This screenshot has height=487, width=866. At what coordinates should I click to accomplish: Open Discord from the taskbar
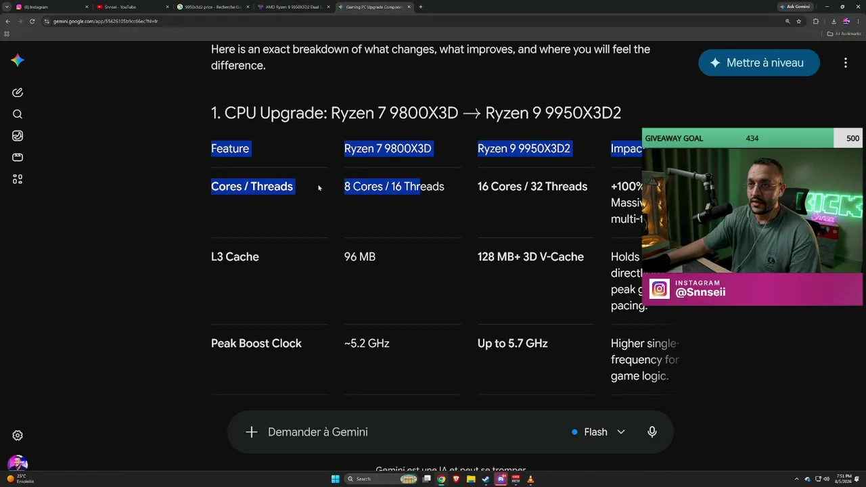(501, 479)
